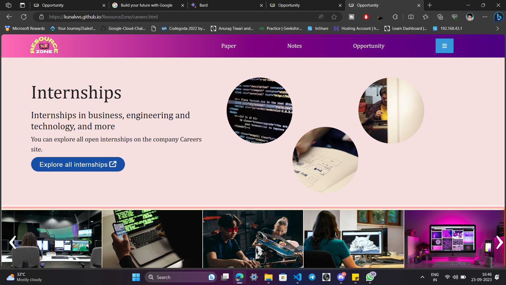Open Anurag Tiwari bookmark
The image size is (506, 285).
pos(232,28)
